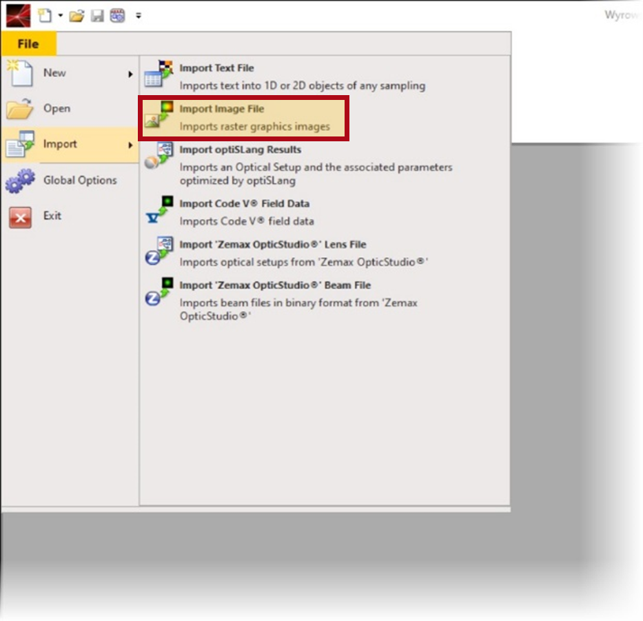Click the Import optiSLang Results icon
The height and width of the screenshot is (621, 643).
[159, 156]
